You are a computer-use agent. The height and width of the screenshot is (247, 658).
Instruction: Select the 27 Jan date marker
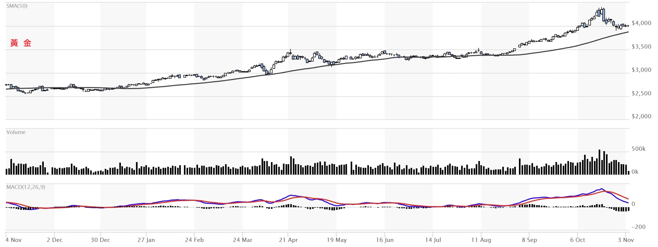click(146, 240)
